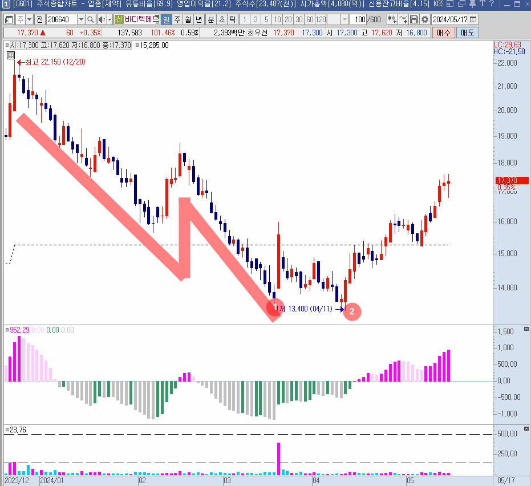
Task: Click the data table grid icon on chart
Action: [10, 55]
